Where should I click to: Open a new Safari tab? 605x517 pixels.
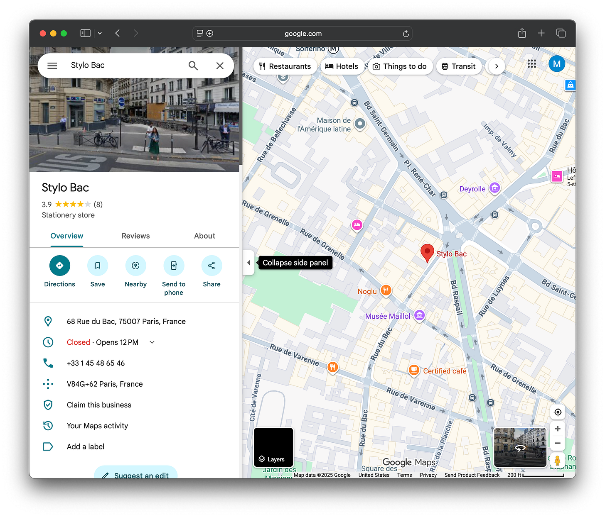pos(541,33)
